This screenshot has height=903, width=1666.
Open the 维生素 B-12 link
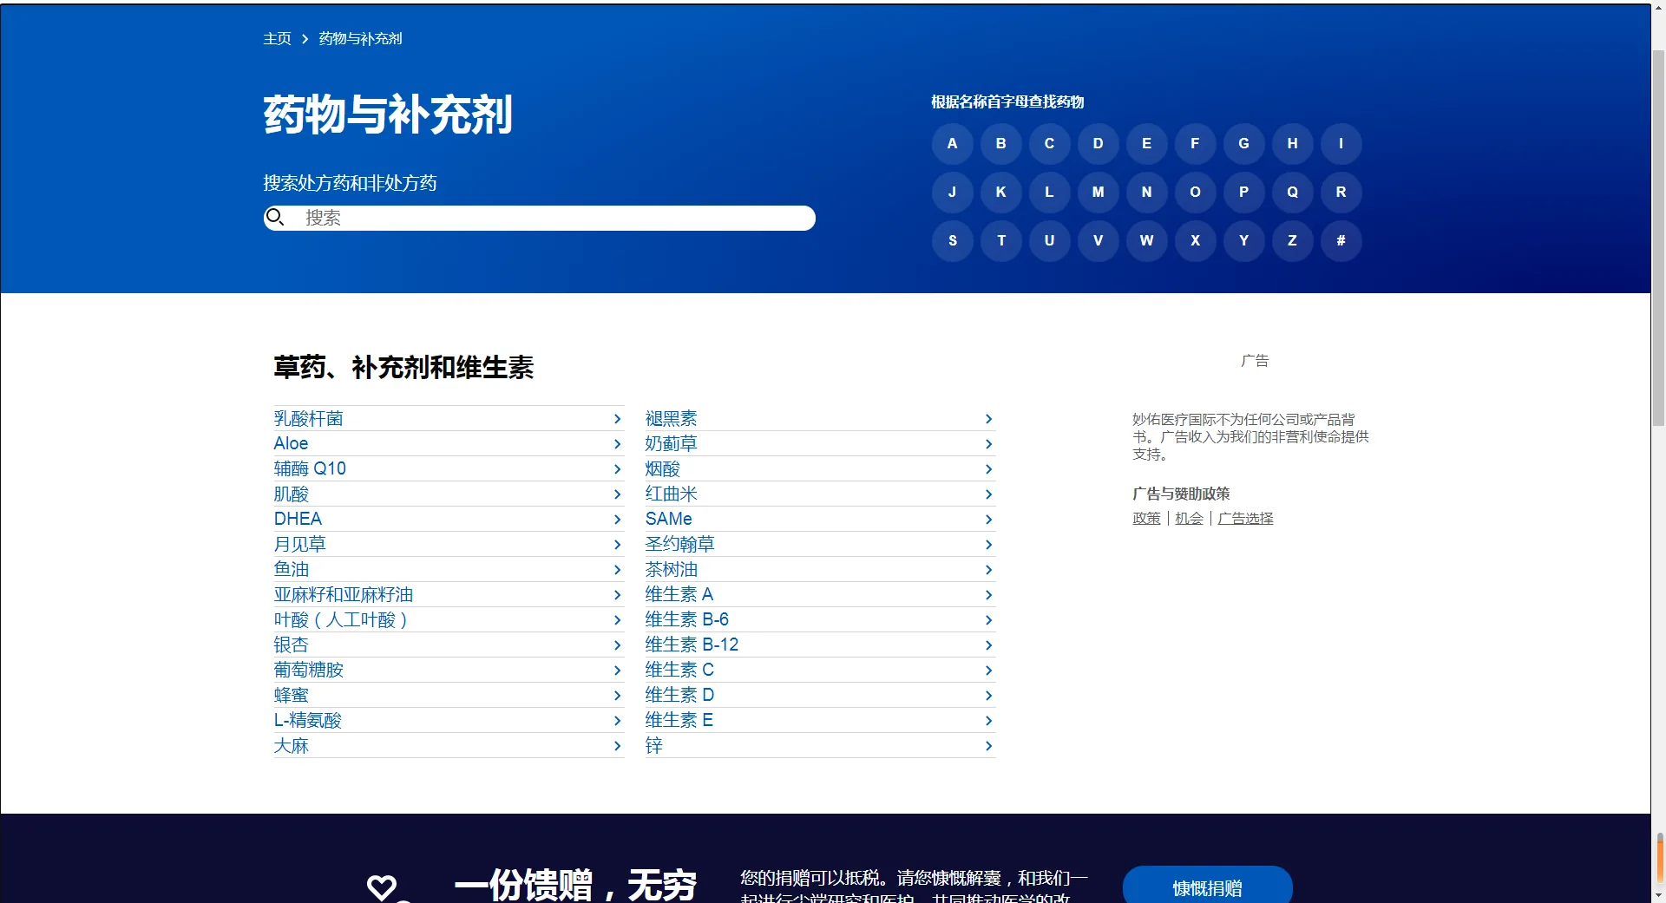tap(692, 645)
